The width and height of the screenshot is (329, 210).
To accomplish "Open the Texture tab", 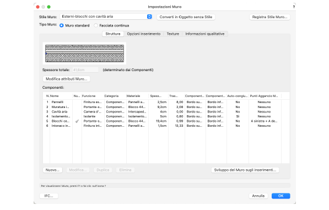I will coord(172,34).
